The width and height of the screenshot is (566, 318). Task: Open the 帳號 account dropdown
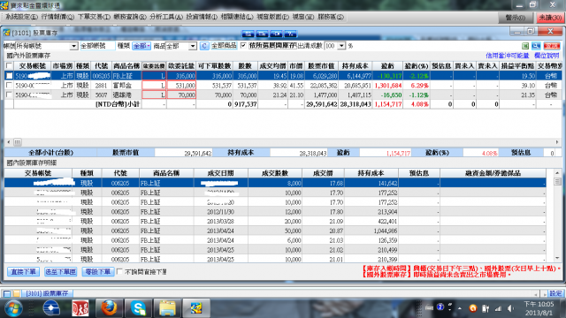point(73,46)
